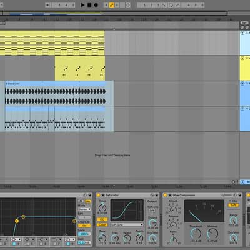This screenshot has width=250, height=250.
Task: Click the Punch-Out switch after Loop
Action: tap(177, 5)
